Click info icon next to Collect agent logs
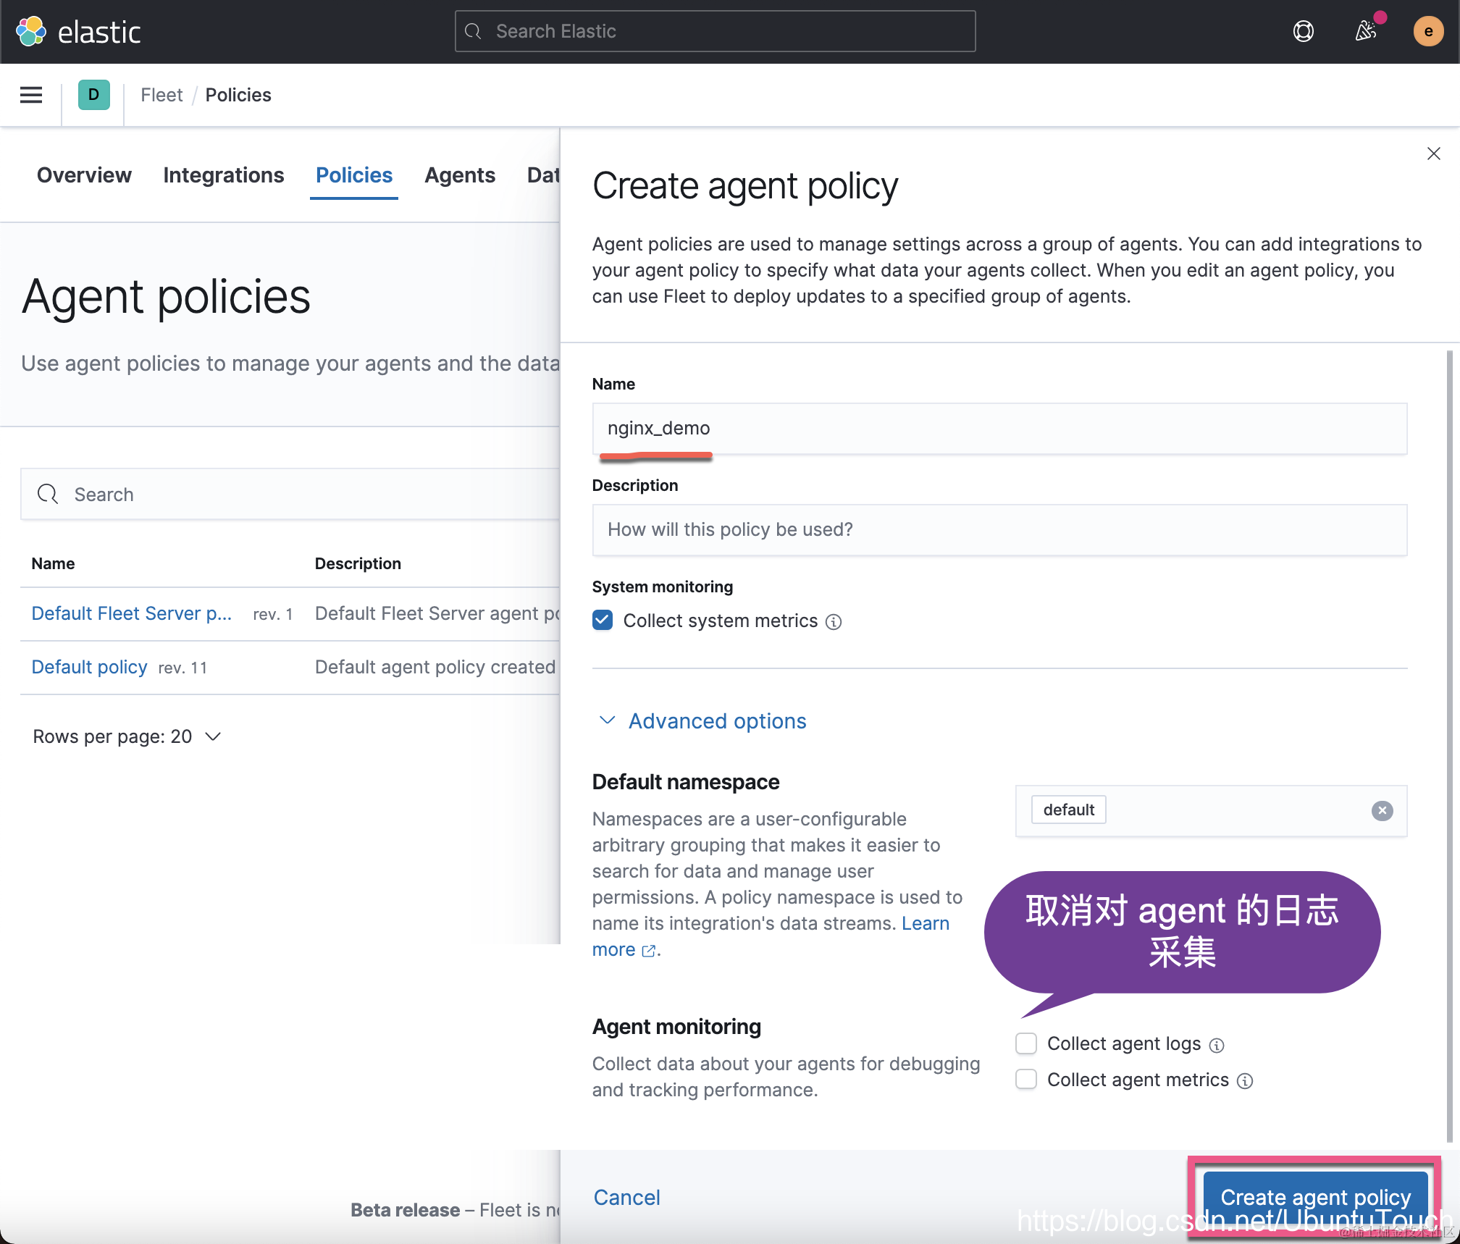Screen dimensions: 1460x1244 (x=1217, y=1045)
